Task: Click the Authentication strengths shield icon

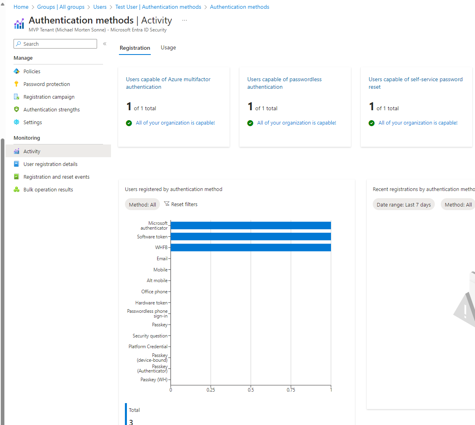Action: (16, 109)
